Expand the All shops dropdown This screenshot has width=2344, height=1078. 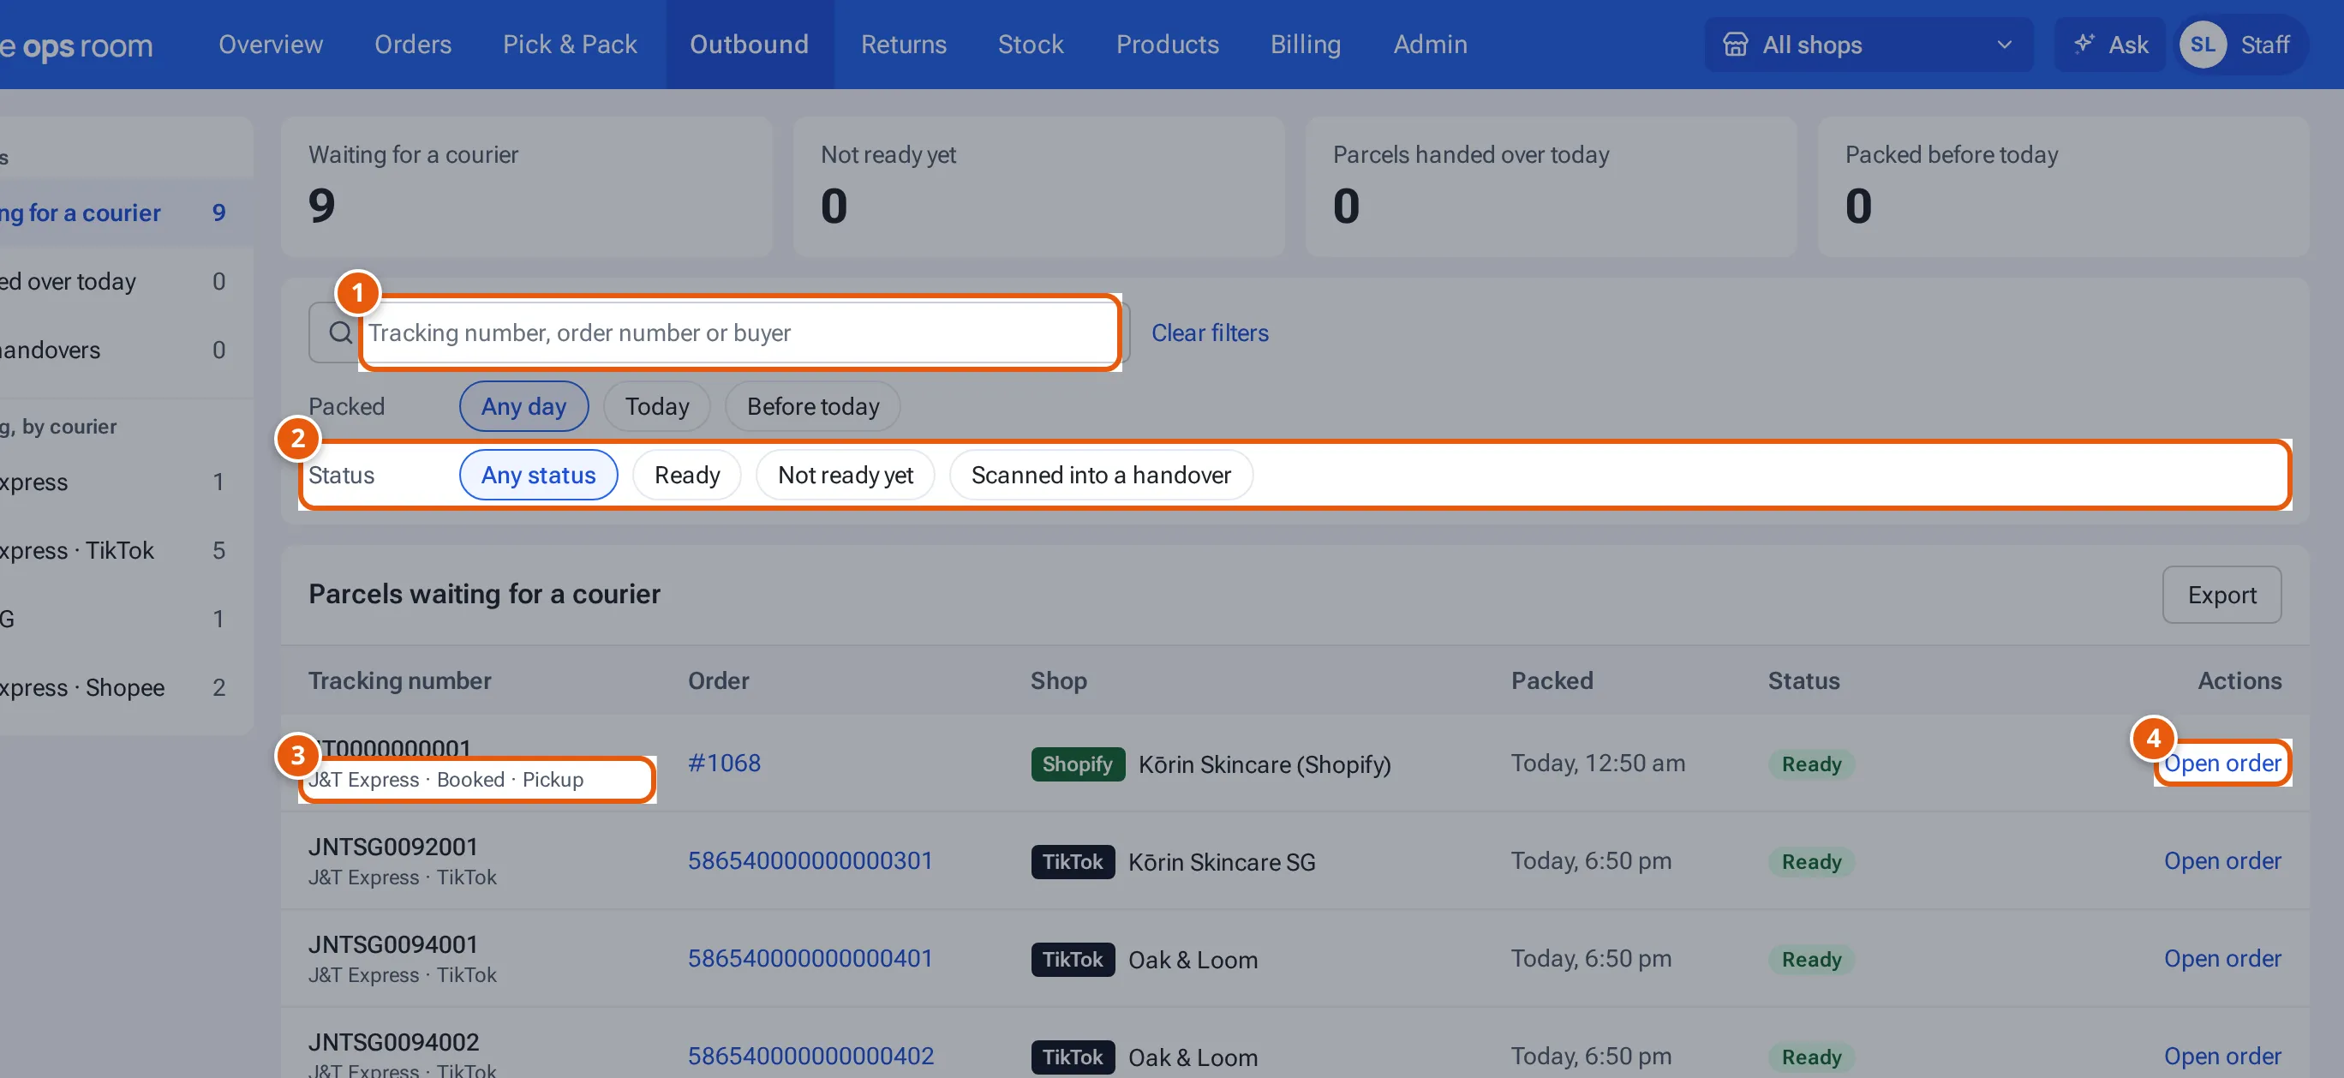click(x=1869, y=45)
